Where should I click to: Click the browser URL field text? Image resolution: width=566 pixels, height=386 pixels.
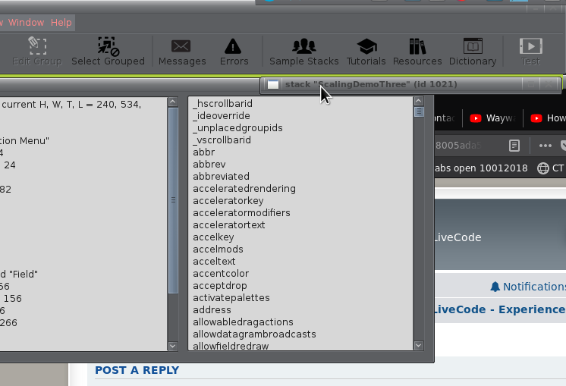(458, 146)
